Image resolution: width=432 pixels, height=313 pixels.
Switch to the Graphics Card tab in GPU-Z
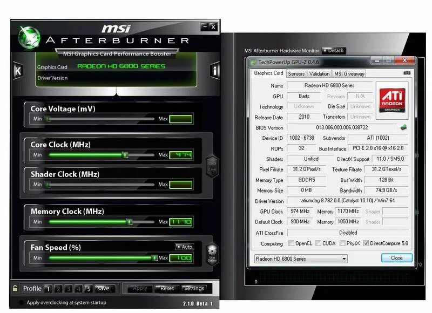point(268,73)
